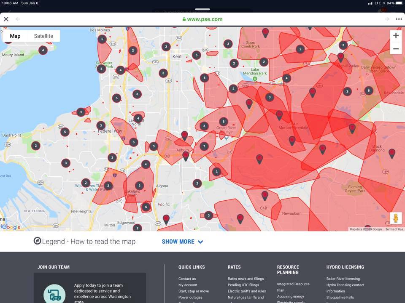Open cluster marker 5 near Kent
The width and height of the screenshot is (405, 303).
[196, 55]
